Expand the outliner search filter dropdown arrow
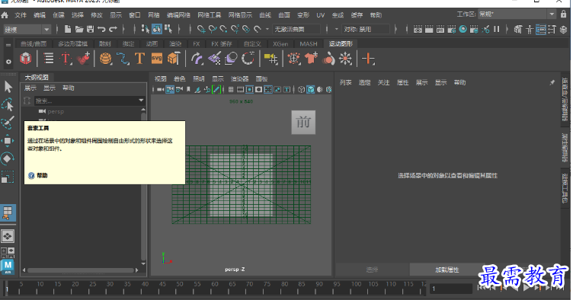 141,101
